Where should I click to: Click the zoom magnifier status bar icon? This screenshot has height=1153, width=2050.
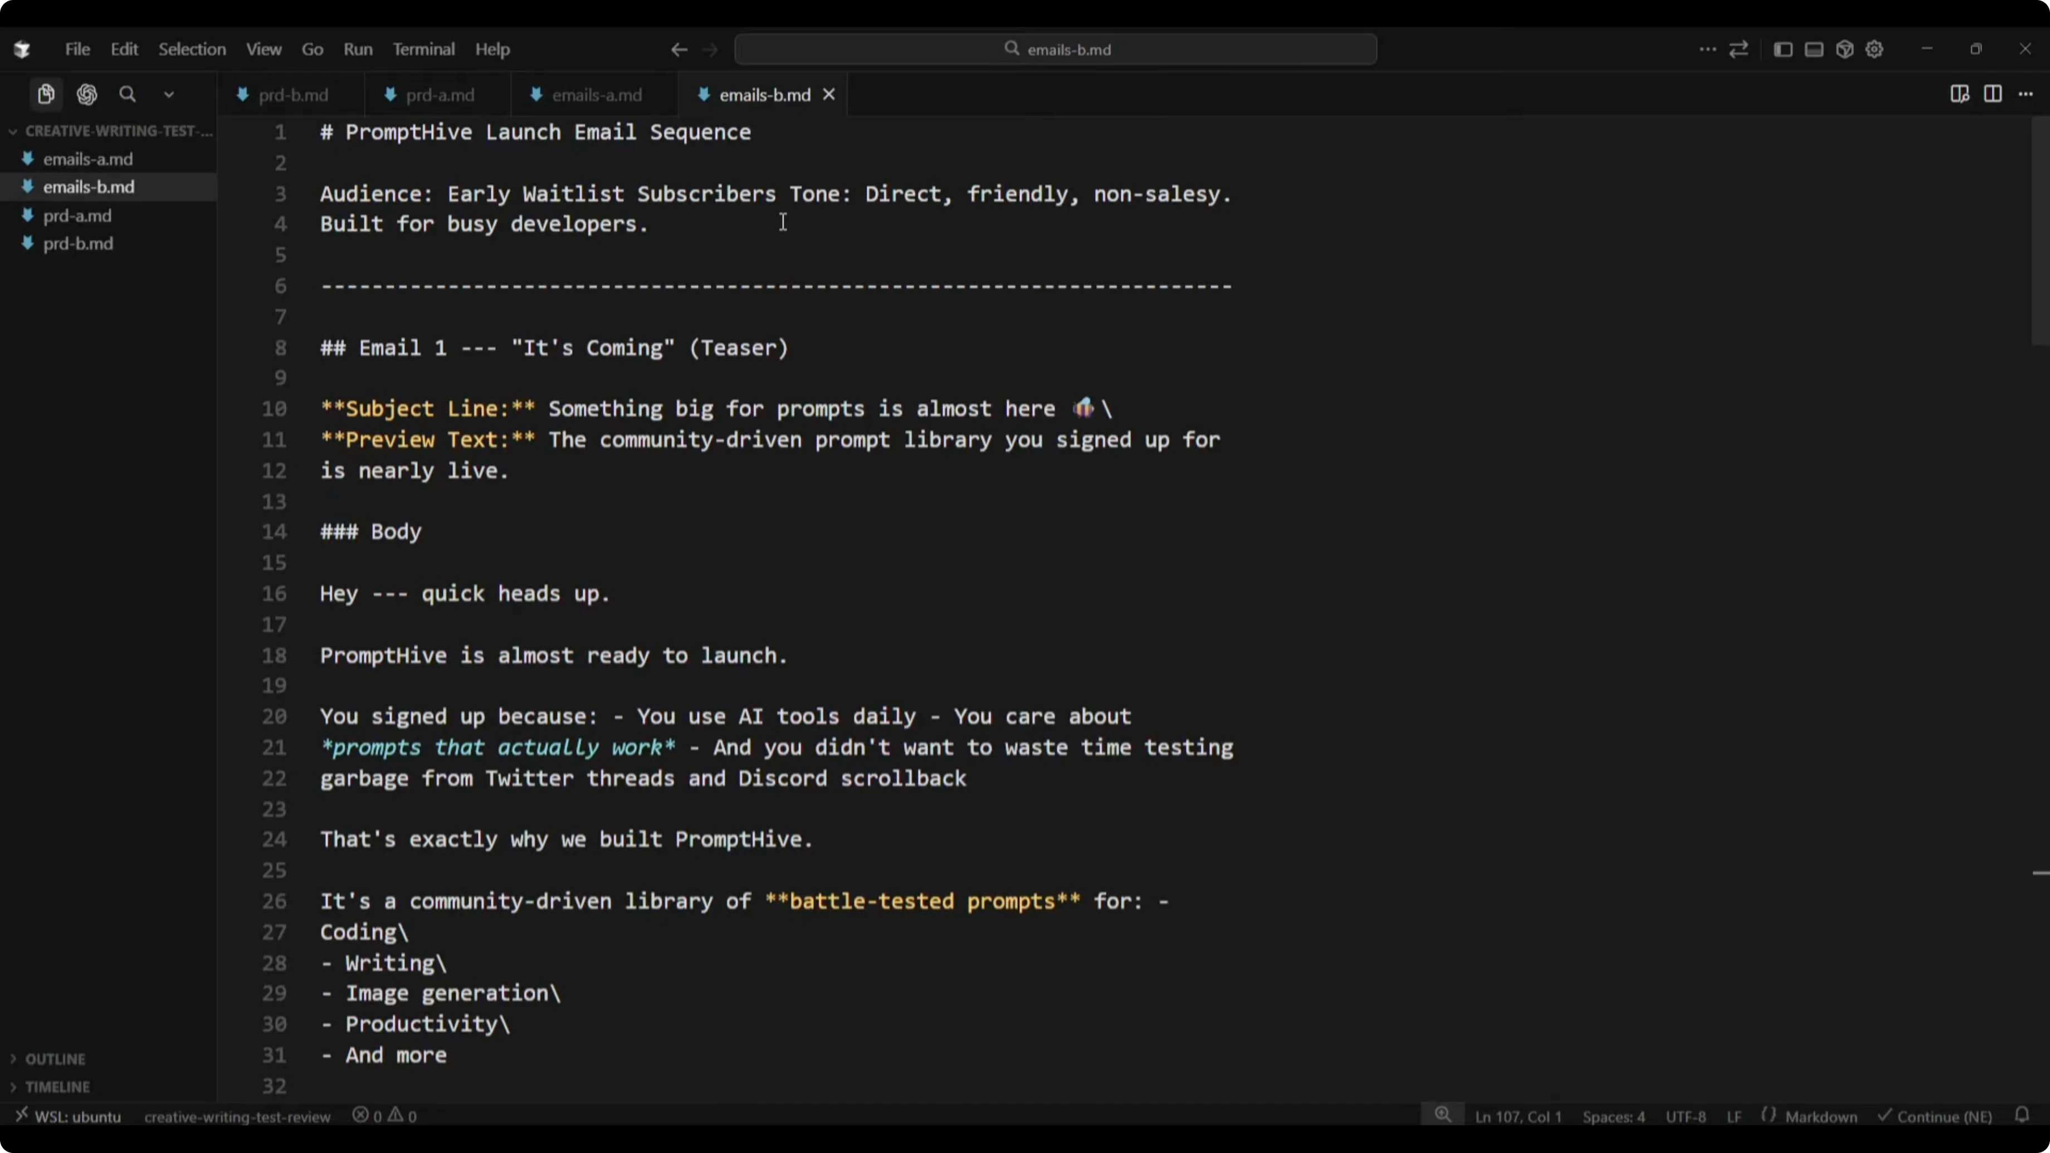pyautogui.click(x=1442, y=1116)
